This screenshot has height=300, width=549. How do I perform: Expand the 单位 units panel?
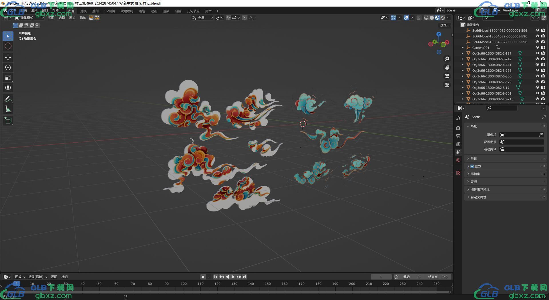click(x=506, y=159)
